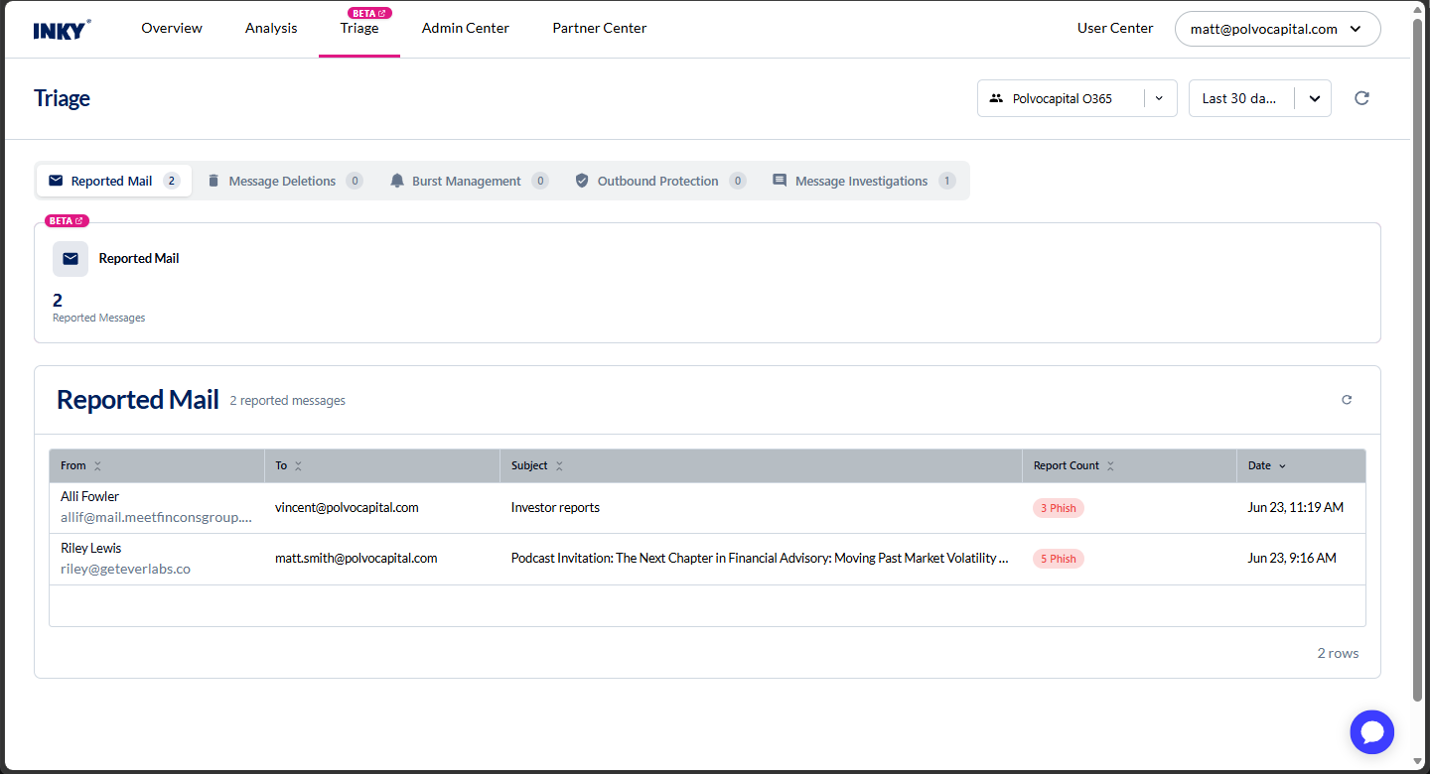Image resolution: width=1430 pixels, height=774 pixels.
Task: Sort table by Subject column arrows
Action: pyautogui.click(x=559, y=466)
